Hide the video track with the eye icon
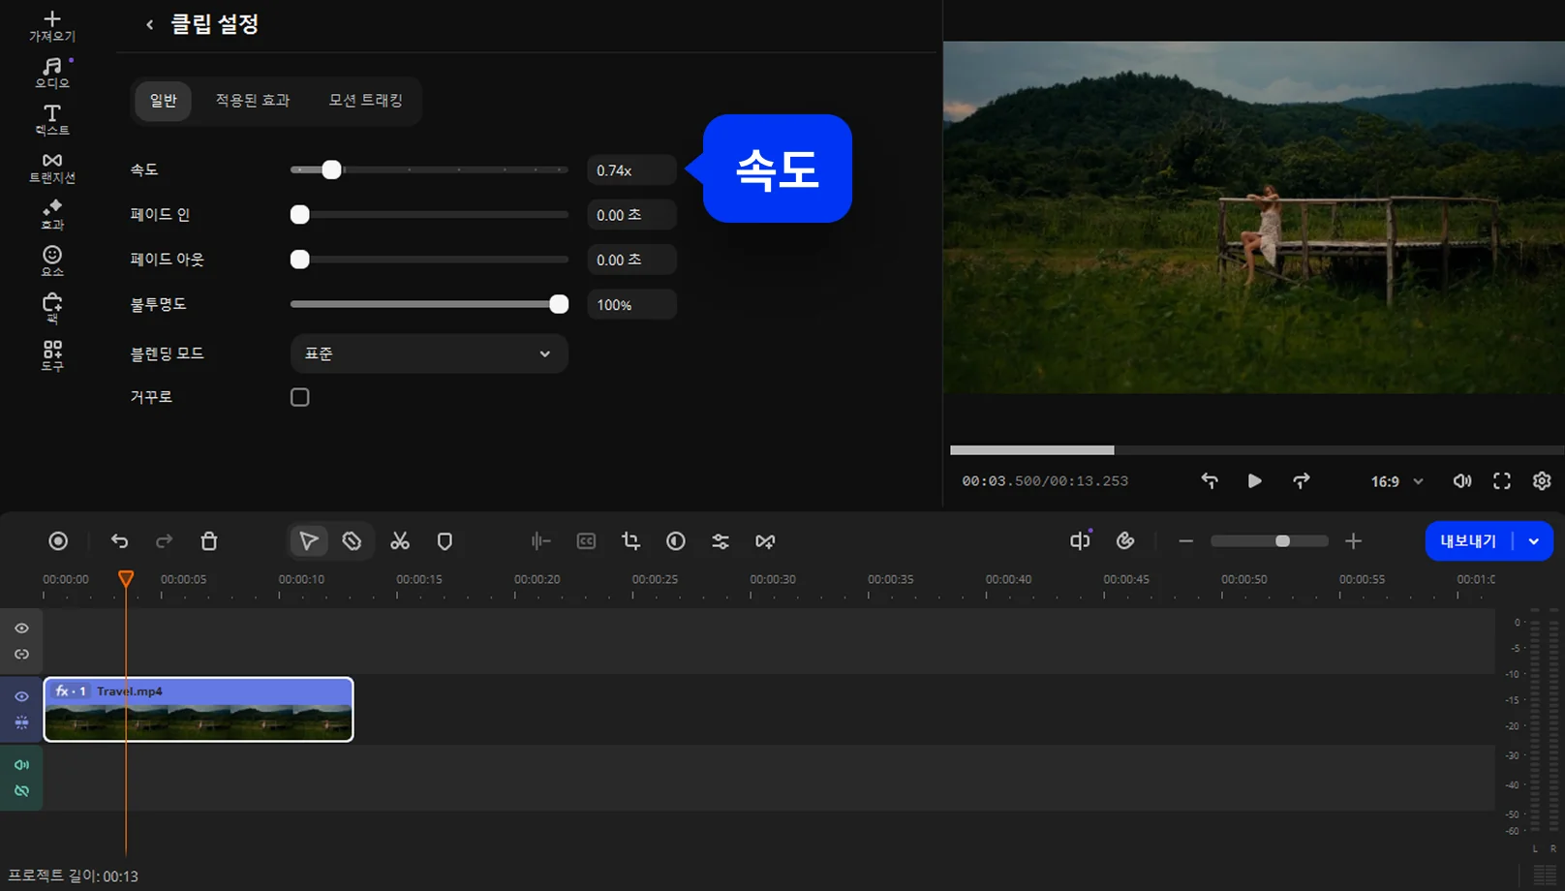This screenshot has width=1565, height=891. (x=21, y=696)
